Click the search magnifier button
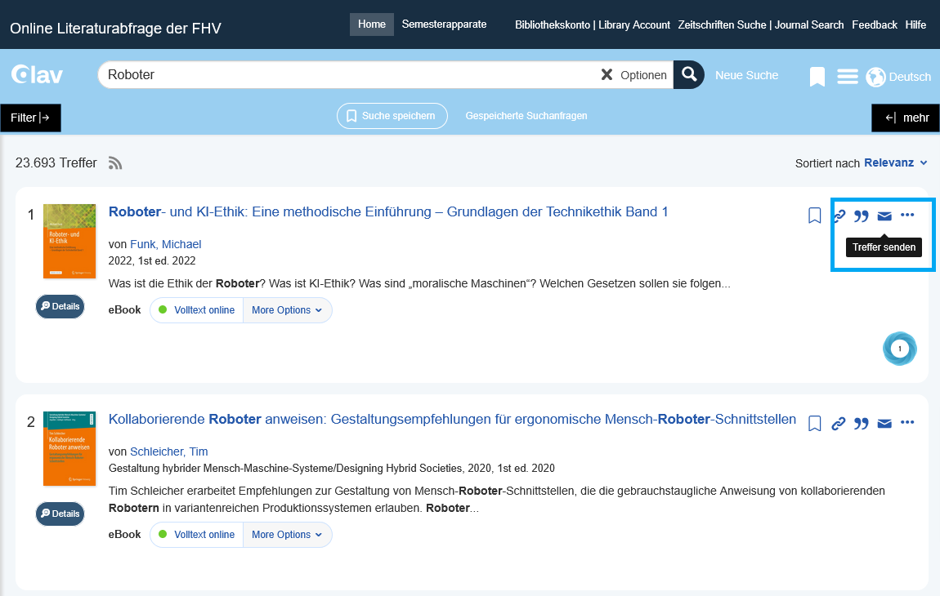Image resolution: width=940 pixels, height=596 pixels. tap(689, 75)
